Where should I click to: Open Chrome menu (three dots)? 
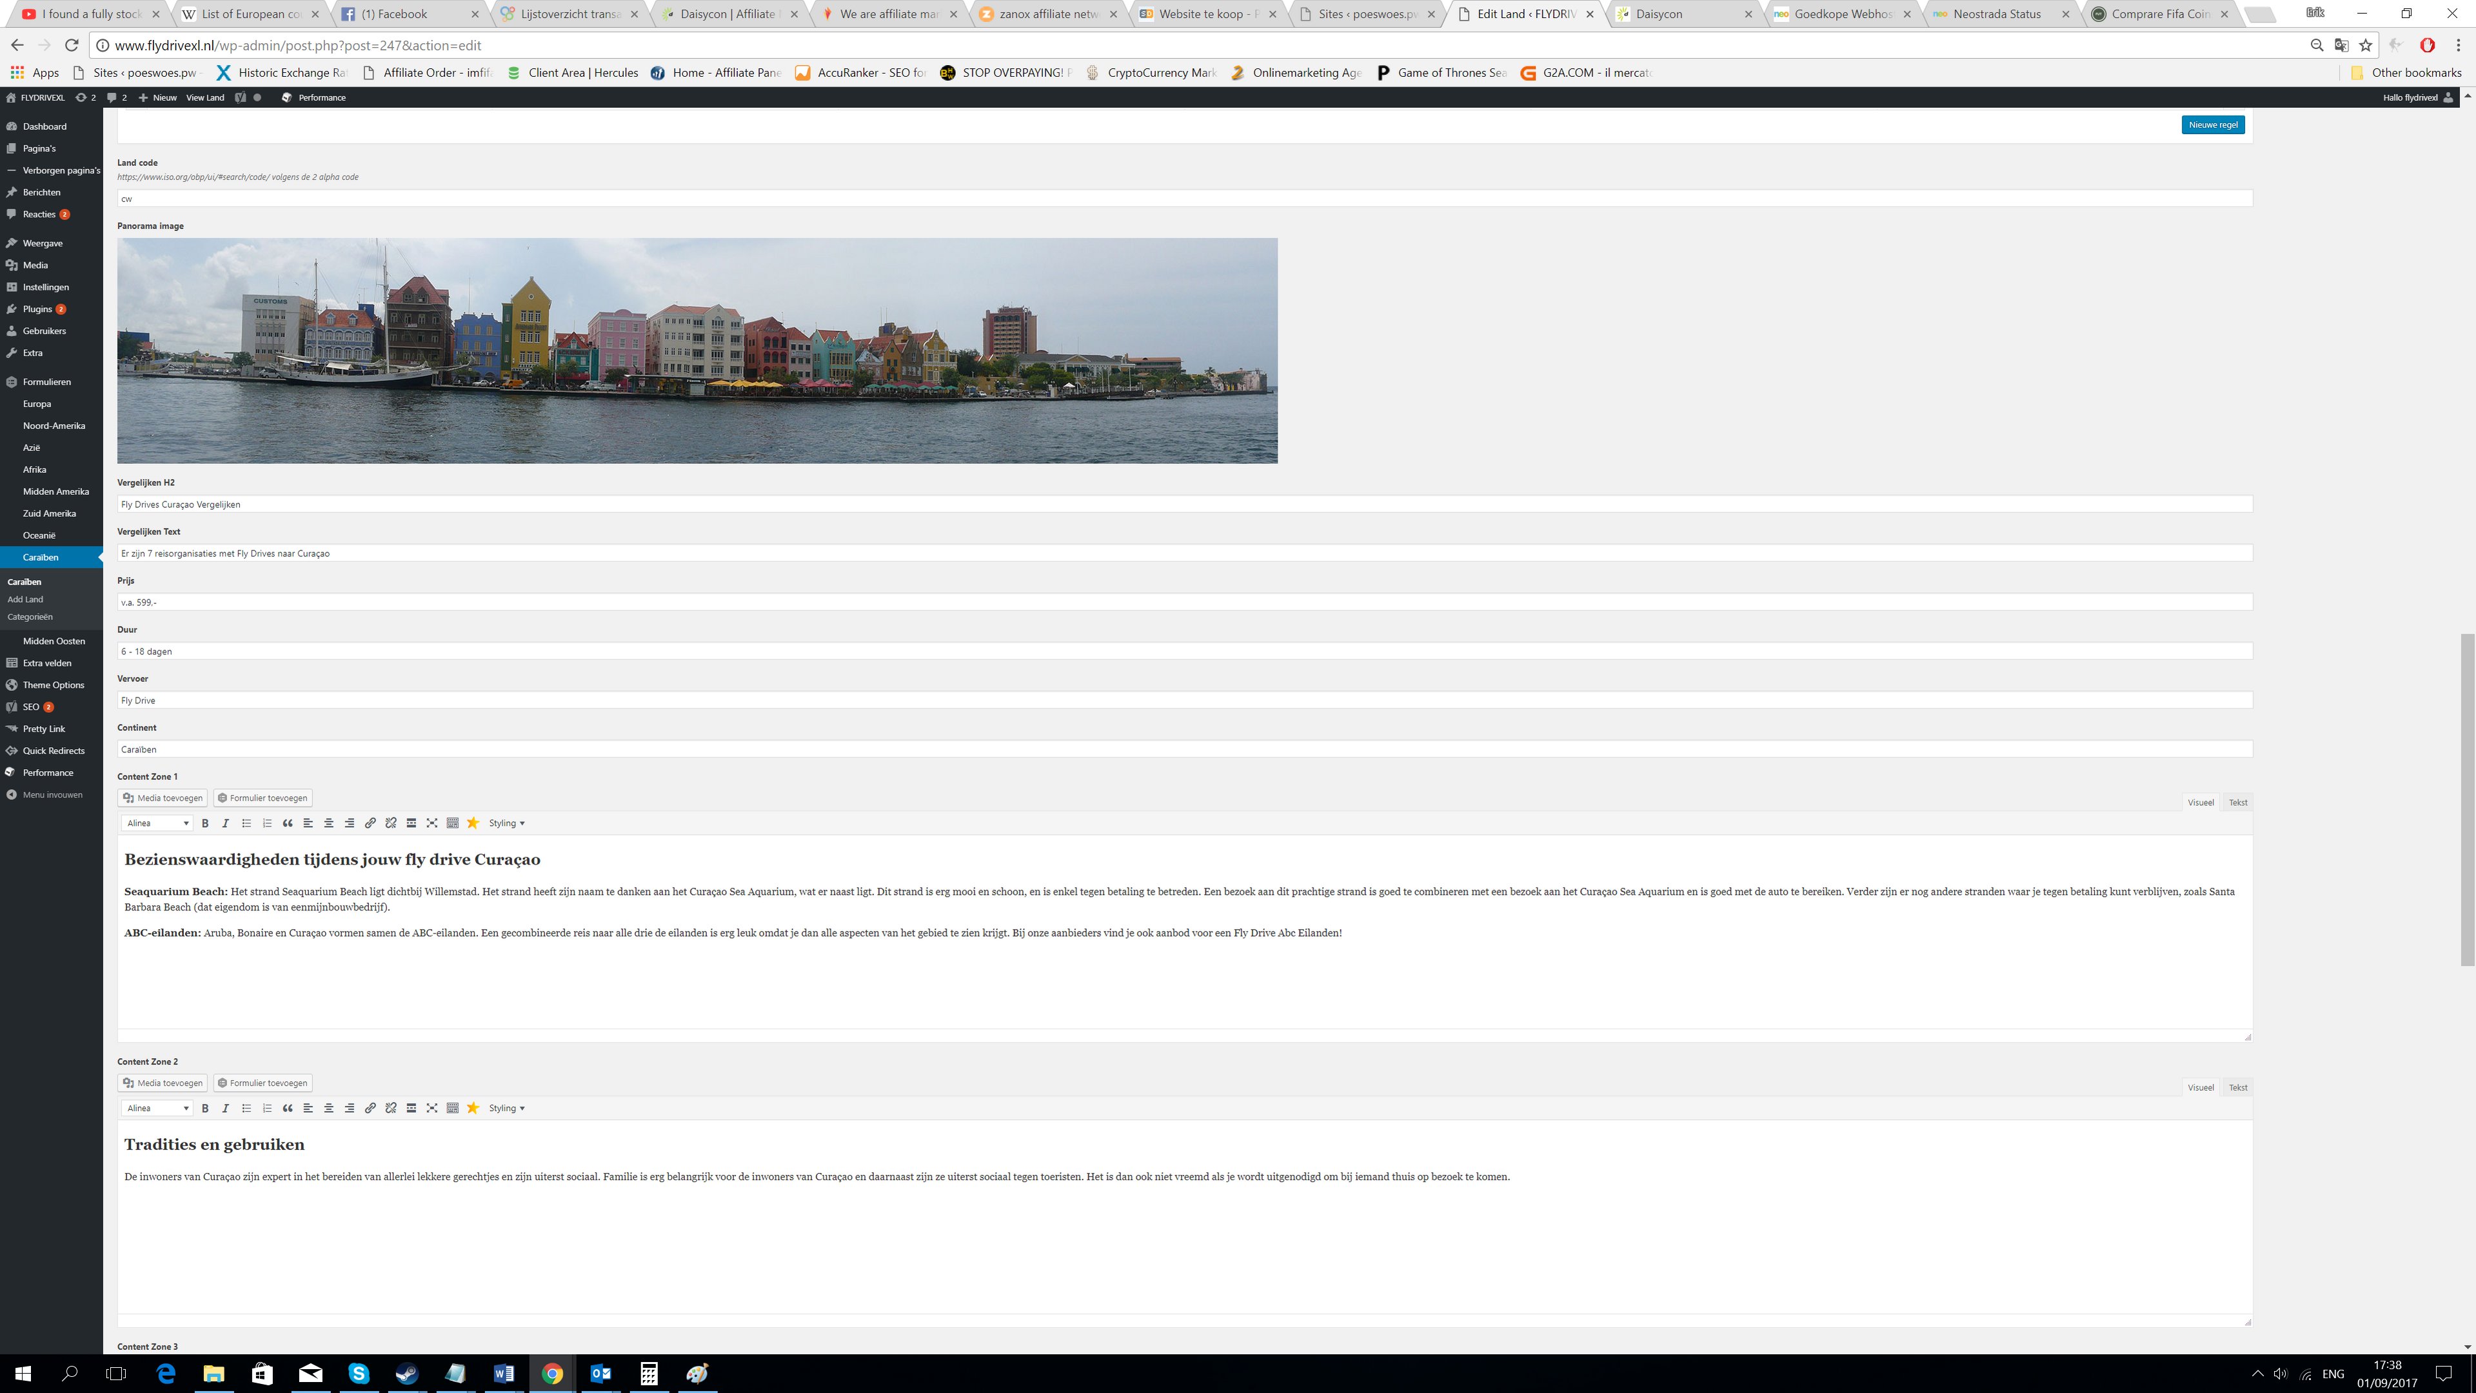(x=2458, y=45)
